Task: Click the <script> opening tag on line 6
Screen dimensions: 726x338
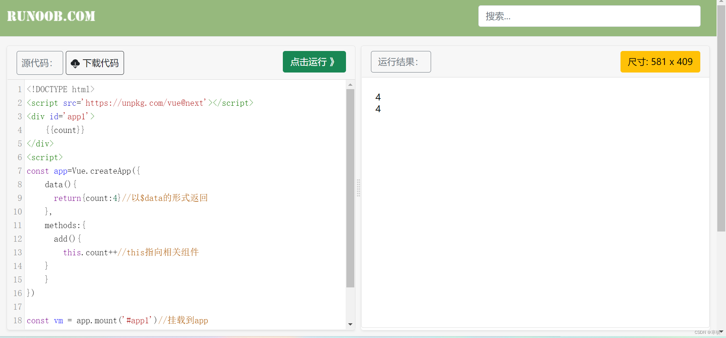Action: click(x=45, y=157)
